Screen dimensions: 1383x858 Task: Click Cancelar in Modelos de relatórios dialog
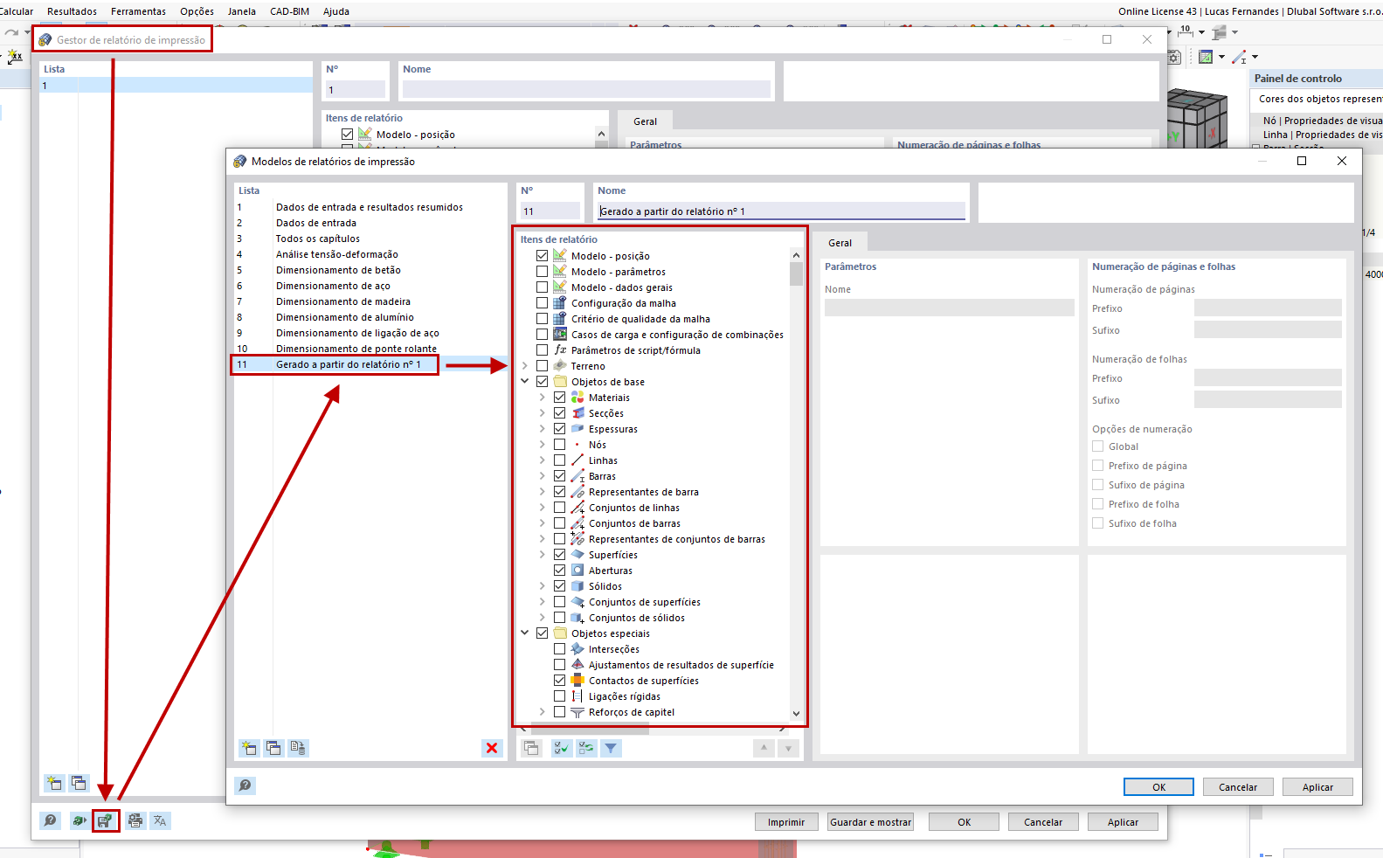1238,787
